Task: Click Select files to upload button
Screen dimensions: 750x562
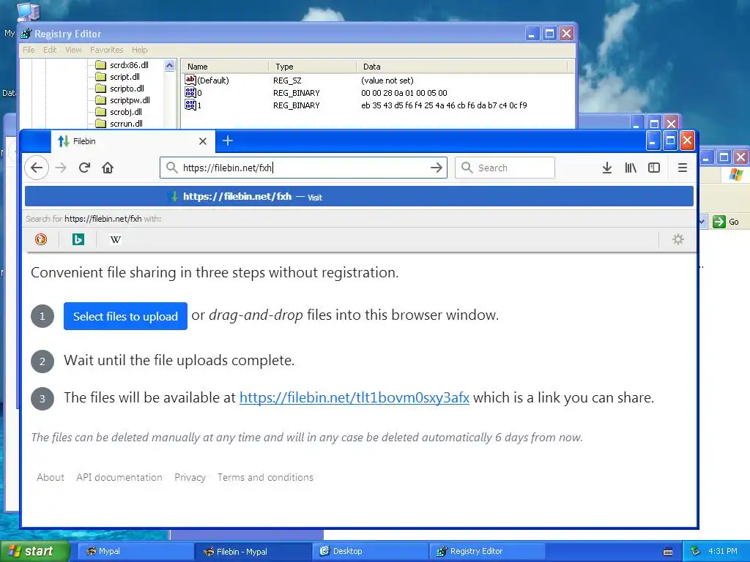Action: pos(125,316)
